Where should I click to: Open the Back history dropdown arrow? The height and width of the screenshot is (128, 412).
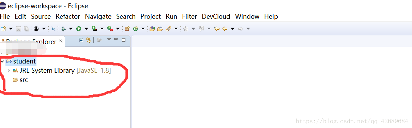(x=232, y=29)
